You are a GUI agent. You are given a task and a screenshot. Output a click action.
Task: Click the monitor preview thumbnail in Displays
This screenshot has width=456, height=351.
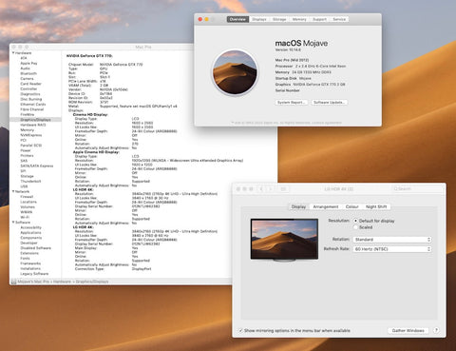284,240
